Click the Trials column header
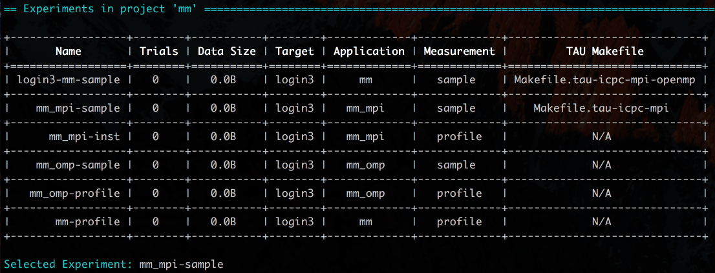715x273 pixels. 159,52
